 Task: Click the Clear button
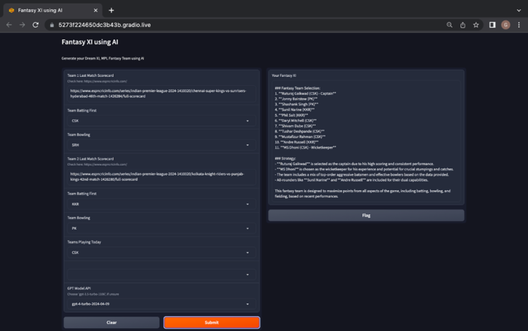pos(111,322)
